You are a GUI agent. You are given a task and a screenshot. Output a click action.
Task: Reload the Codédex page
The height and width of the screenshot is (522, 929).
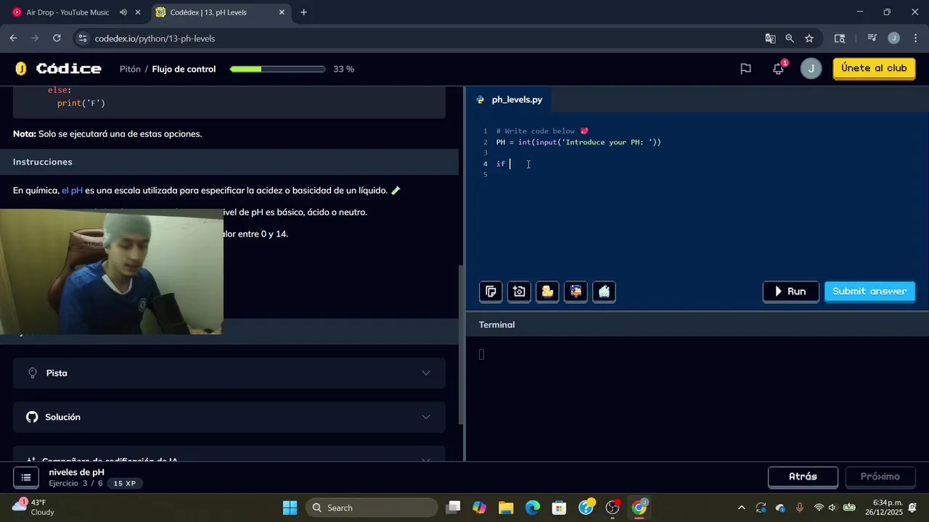pyautogui.click(x=57, y=38)
